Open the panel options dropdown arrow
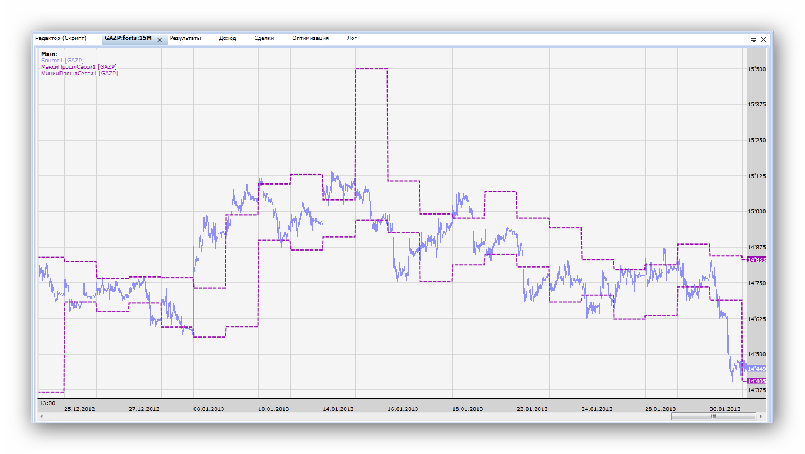 tap(754, 39)
